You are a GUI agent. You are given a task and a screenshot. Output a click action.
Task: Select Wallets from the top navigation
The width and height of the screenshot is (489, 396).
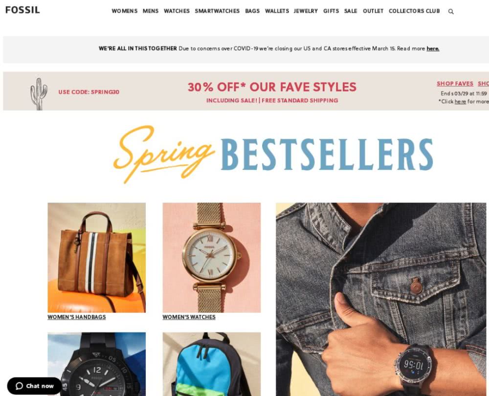coord(277,11)
